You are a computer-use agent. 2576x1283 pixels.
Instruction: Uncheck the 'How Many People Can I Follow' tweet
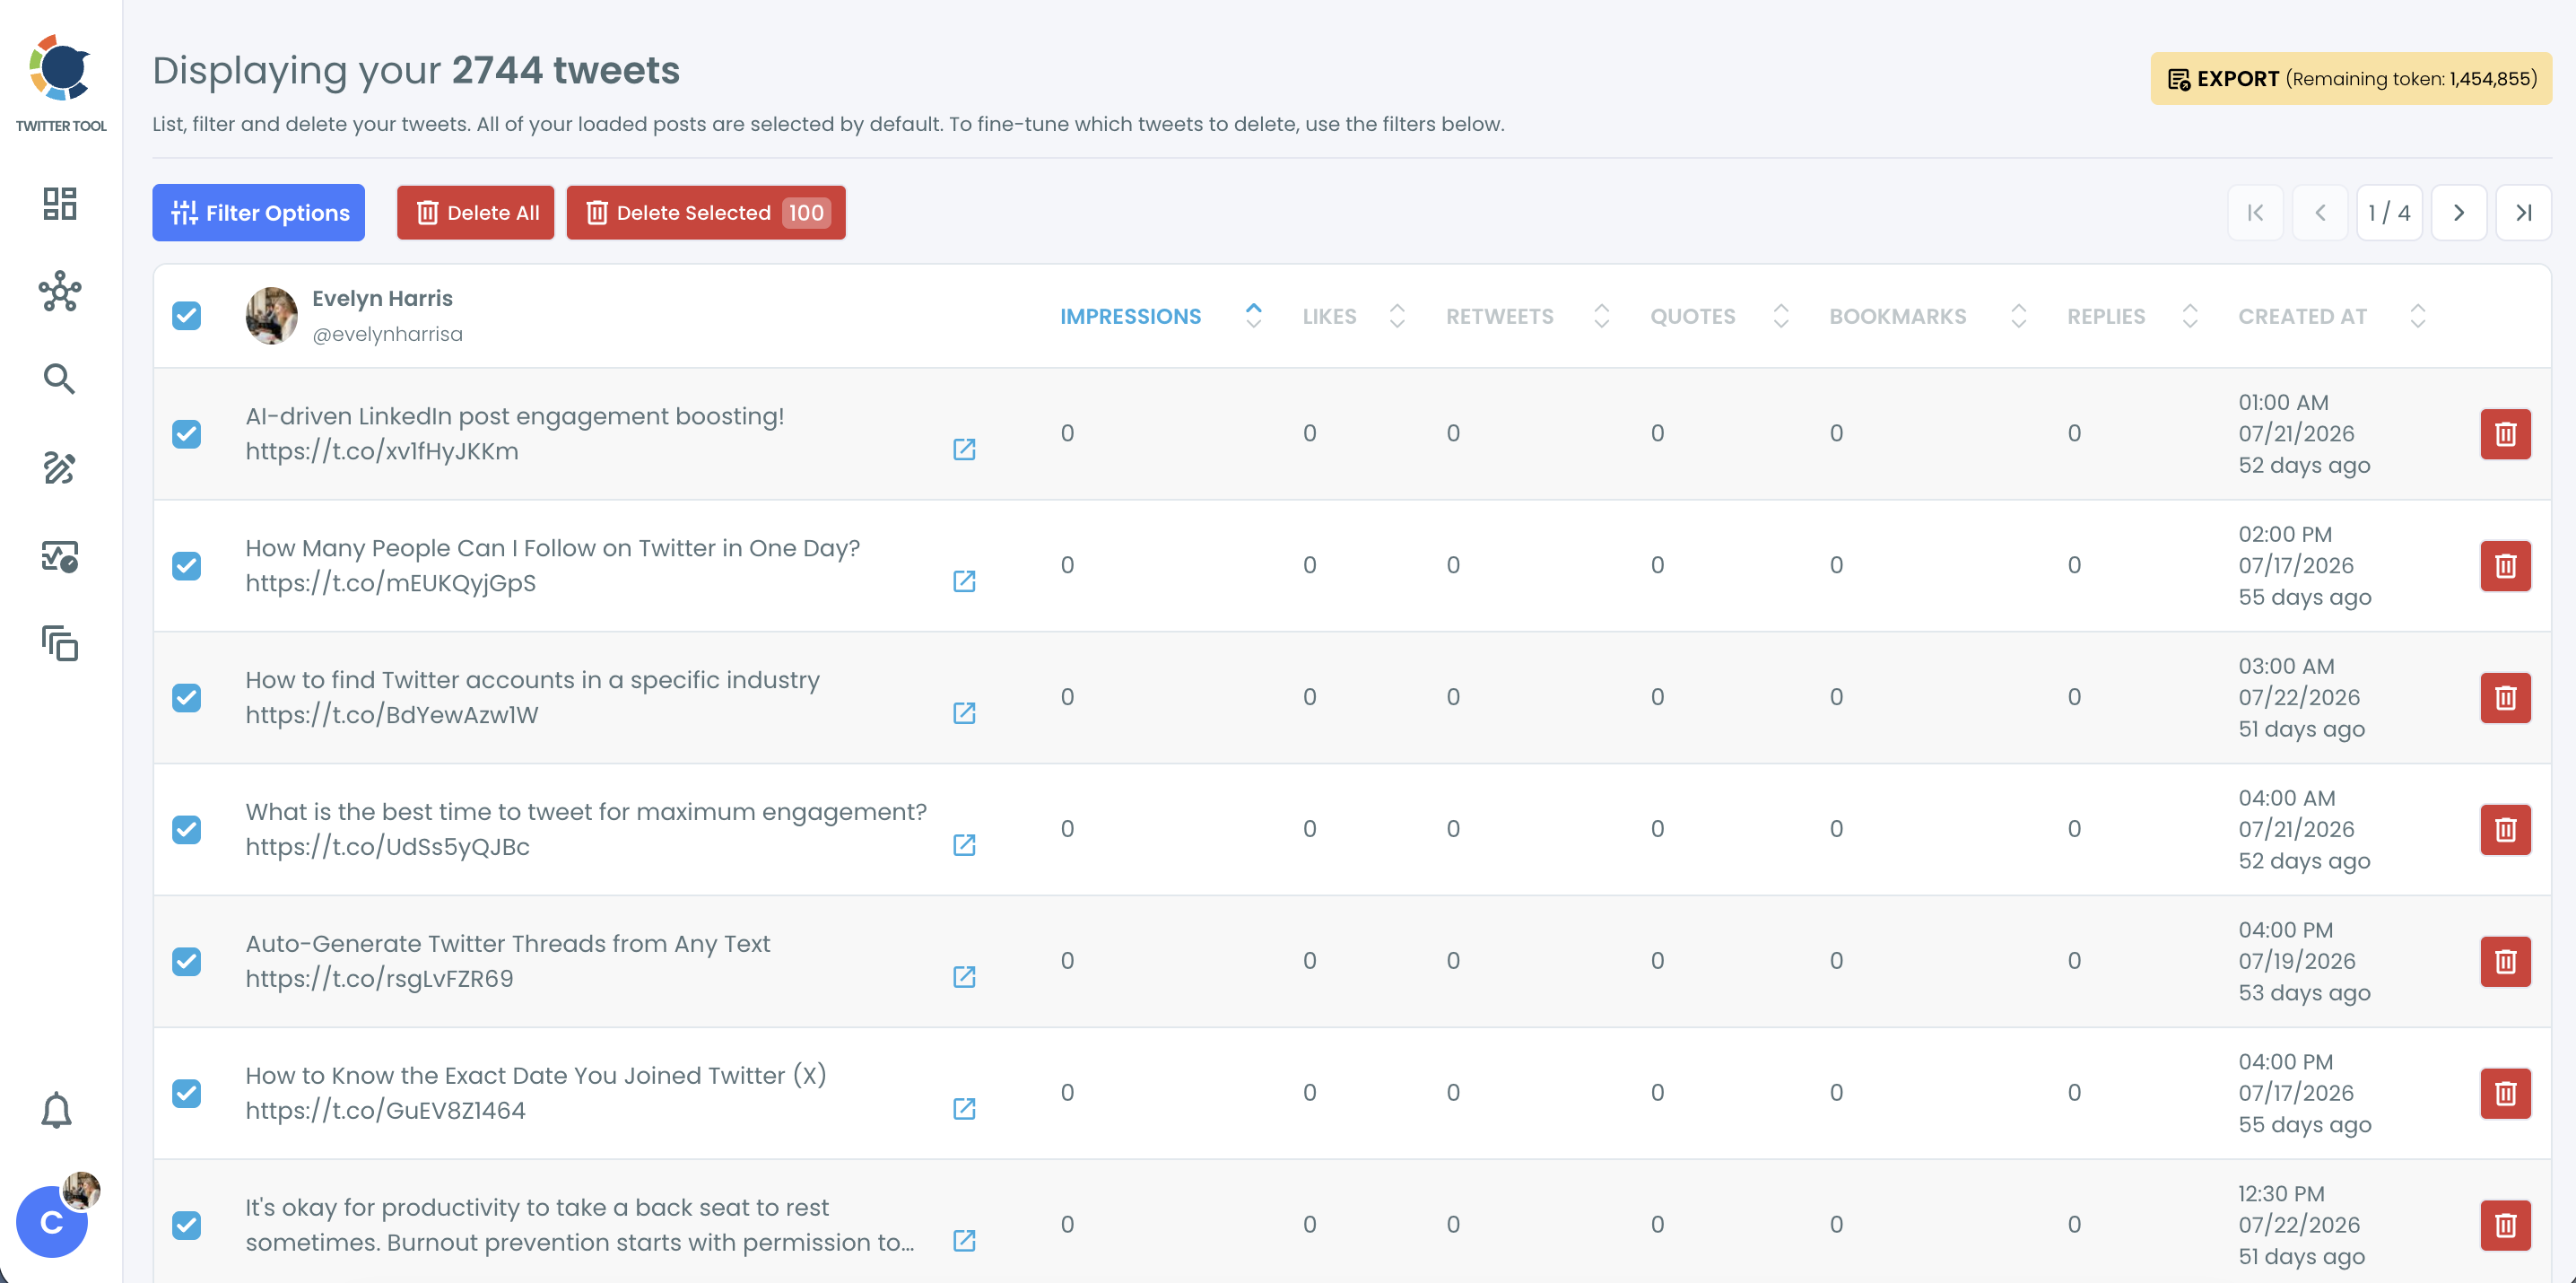186,566
